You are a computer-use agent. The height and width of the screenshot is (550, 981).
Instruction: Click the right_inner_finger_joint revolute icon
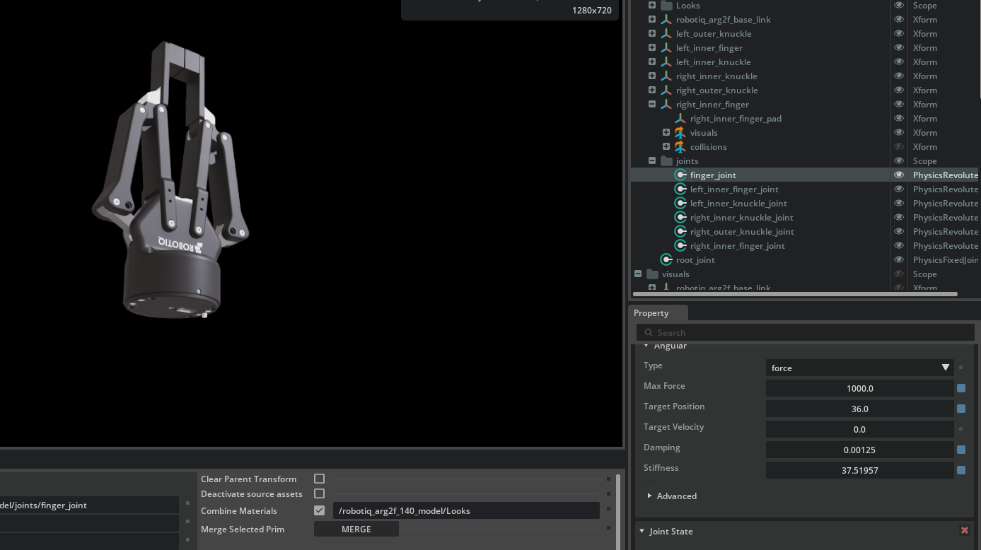pyautogui.click(x=680, y=245)
